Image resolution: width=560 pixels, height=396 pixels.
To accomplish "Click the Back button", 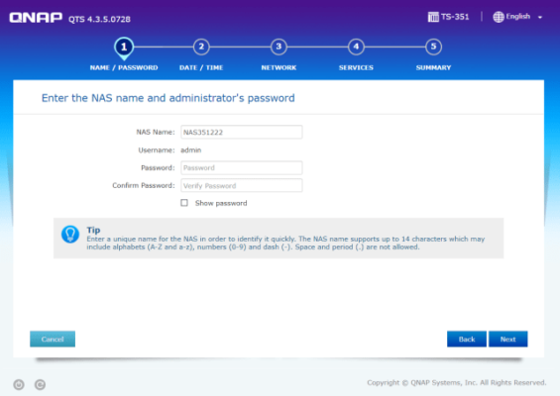I will coord(467,339).
